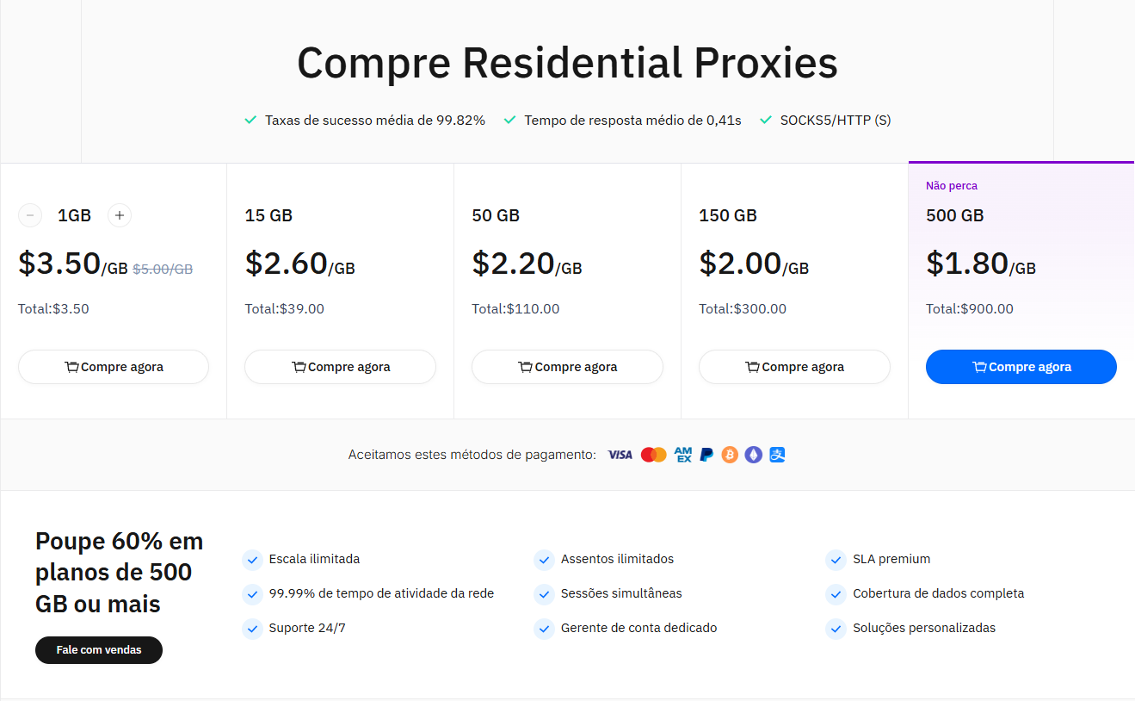Decrease GB amount with minus button

[x=30, y=215]
